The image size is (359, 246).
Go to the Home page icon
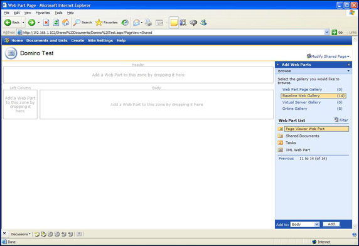(66, 22)
